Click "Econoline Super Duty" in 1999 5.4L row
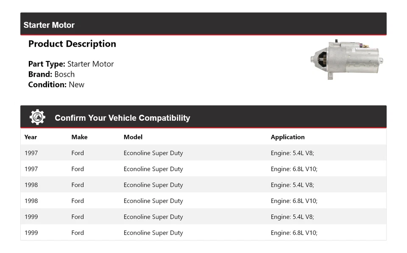This screenshot has width=407, height=253. click(x=153, y=217)
